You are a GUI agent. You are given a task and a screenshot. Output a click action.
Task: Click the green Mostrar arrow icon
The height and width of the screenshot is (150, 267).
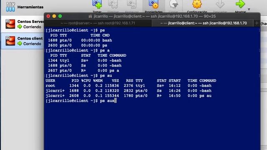click(240, 4)
